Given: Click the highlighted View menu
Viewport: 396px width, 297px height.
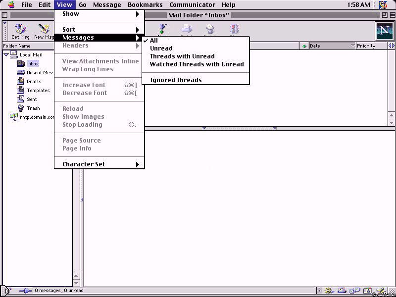Looking at the screenshot, I should (64, 5).
